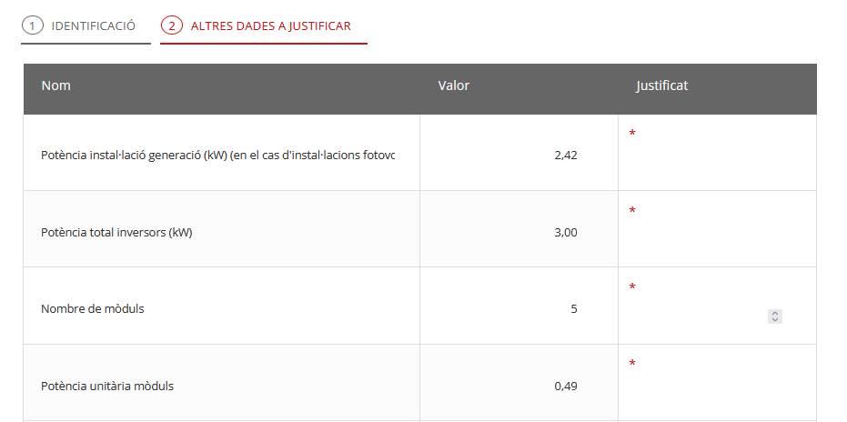Viewport: 847px width, 422px height.
Task: Select the value 2,42 in the Valor column
Action: [x=566, y=156]
